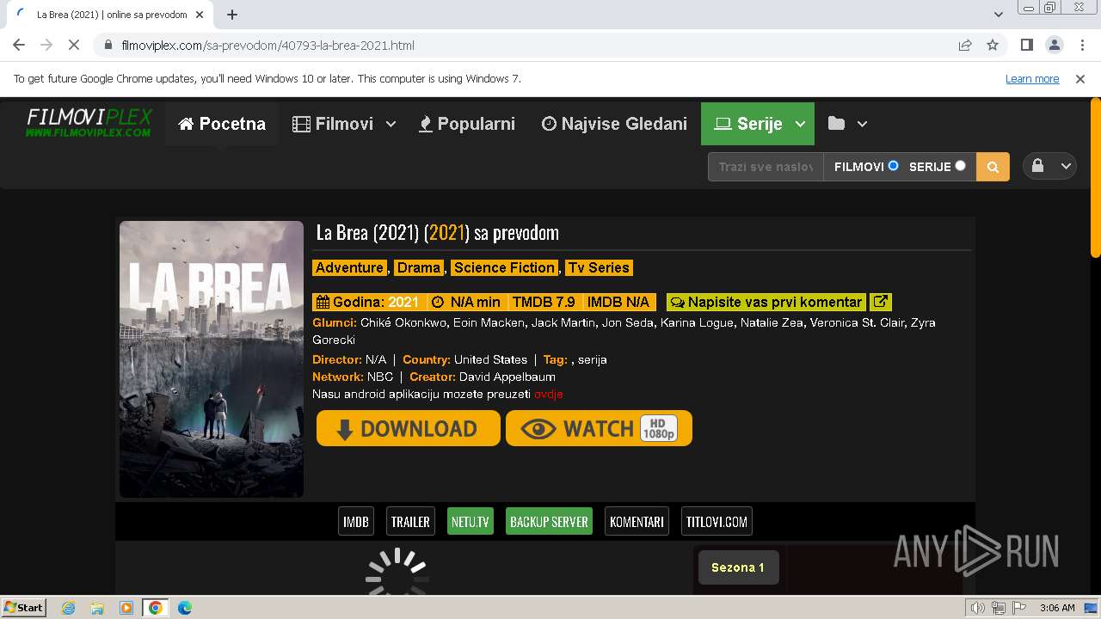1101x619 pixels.
Task: Bookmark this page with star icon
Action: 993,45
